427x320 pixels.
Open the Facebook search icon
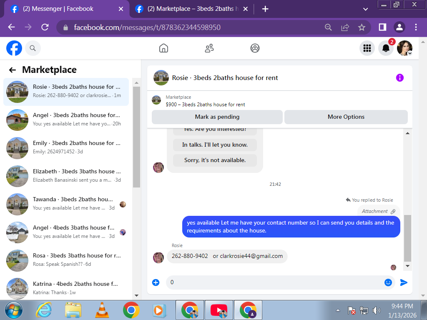33,48
